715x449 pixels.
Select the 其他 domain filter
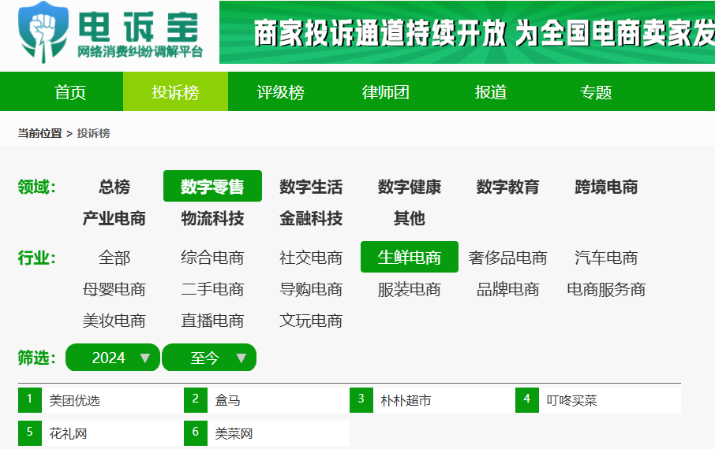410,218
